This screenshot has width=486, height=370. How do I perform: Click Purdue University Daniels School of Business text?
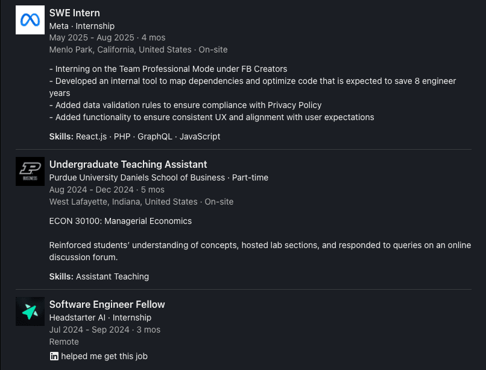point(137,177)
